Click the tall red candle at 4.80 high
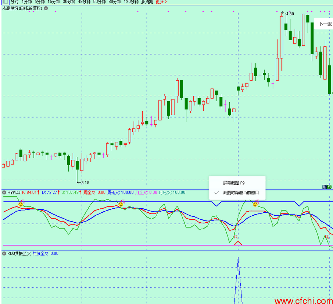333x304 pixels. point(282,37)
